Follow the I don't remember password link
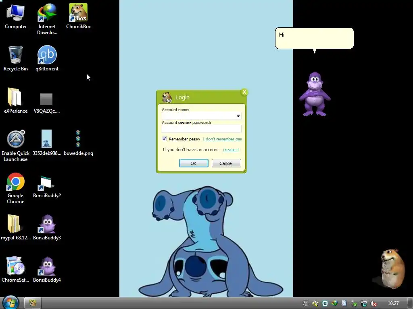Image resolution: width=413 pixels, height=309 pixels. point(222,139)
